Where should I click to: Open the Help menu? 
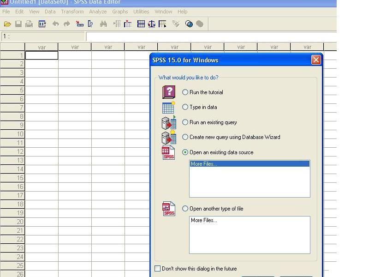[182, 12]
